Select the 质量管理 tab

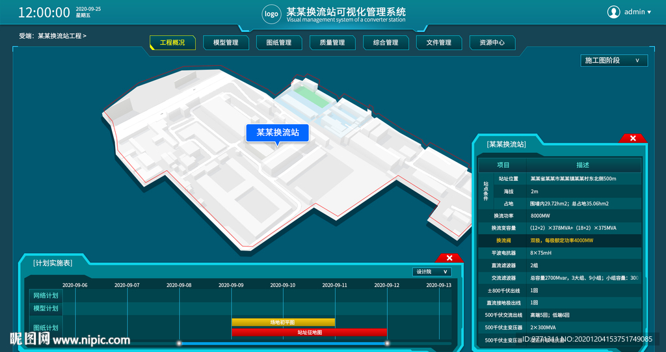[x=332, y=43]
